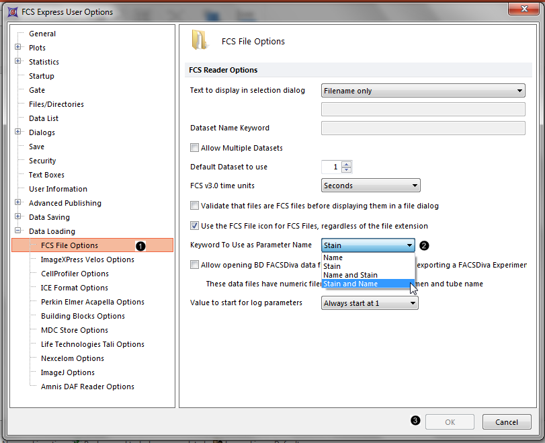Click the Dataset Name Keyword text field

[x=423, y=128]
